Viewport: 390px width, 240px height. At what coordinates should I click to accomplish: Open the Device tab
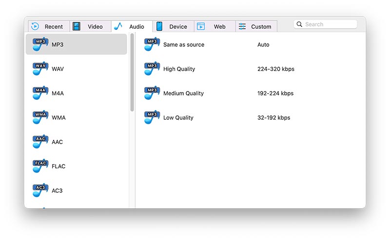pos(174,26)
